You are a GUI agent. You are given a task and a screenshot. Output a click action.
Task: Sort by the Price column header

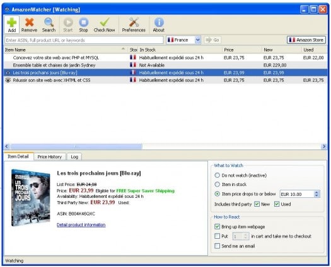tap(242, 50)
